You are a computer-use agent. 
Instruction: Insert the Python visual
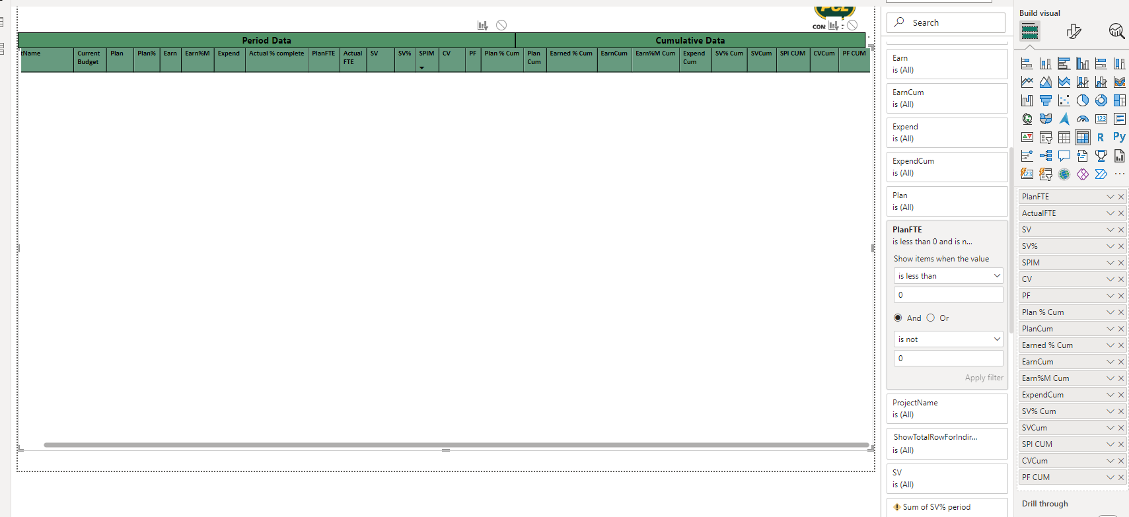(1119, 137)
